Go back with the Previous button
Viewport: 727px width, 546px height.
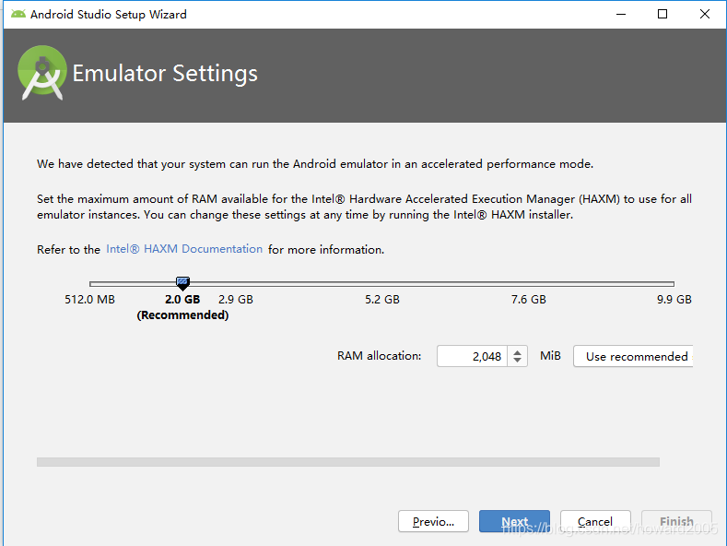click(433, 521)
